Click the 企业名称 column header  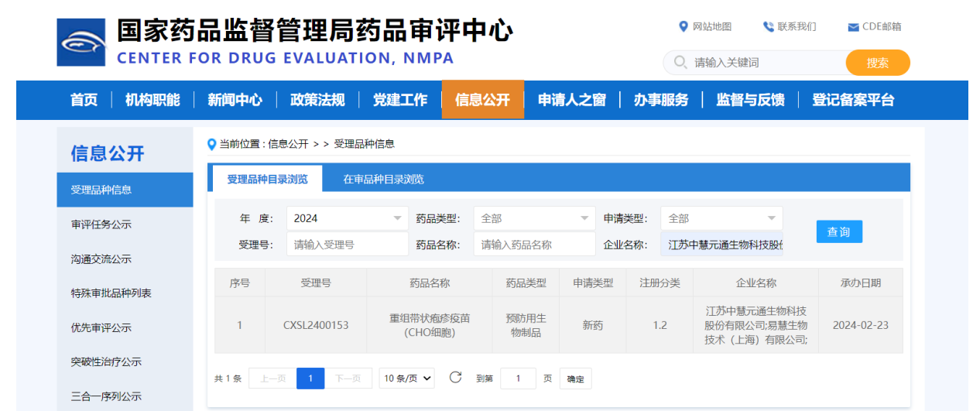pyautogui.click(x=755, y=283)
